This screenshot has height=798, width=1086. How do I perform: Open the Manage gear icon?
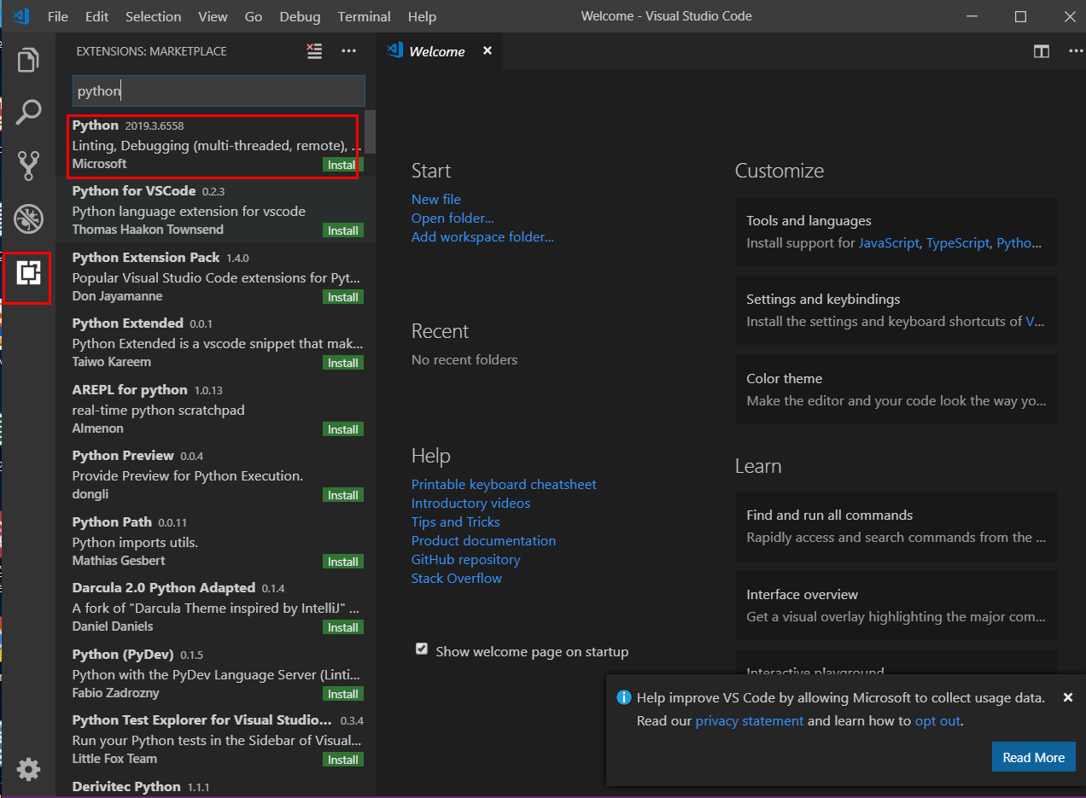tap(28, 769)
